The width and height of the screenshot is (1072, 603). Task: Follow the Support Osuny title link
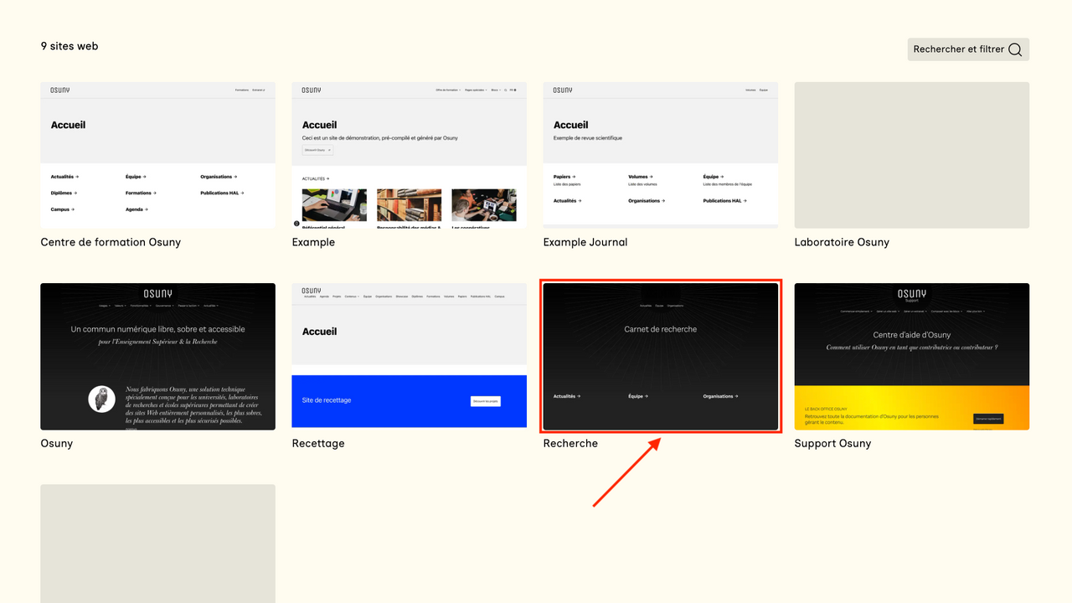[832, 443]
